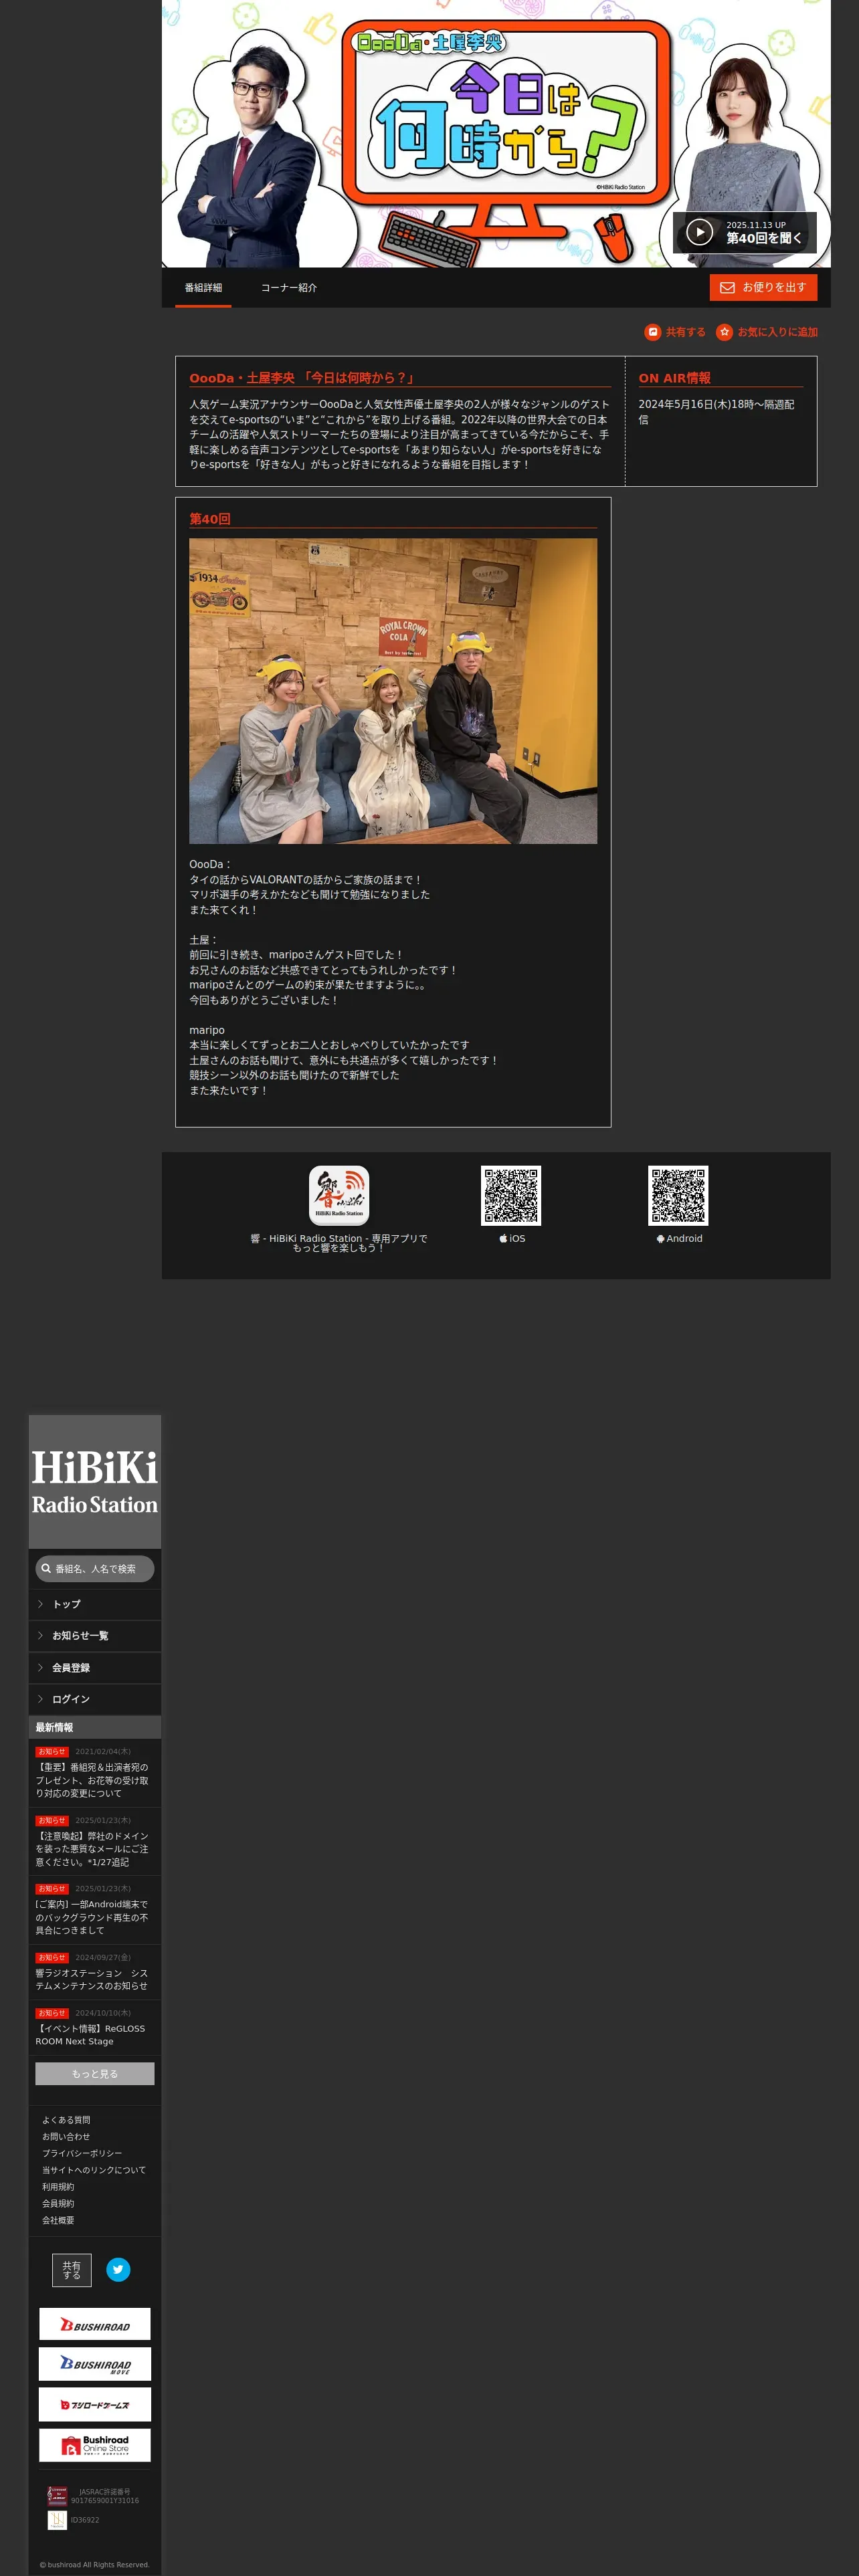Click the magnifier icon in the search box
The width and height of the screenshot is (859, 2576).
pyautogui.click(x=46, y=1569)
